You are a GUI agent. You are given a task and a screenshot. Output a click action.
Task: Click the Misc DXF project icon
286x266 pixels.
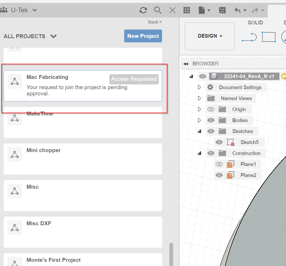coord(15,228)
